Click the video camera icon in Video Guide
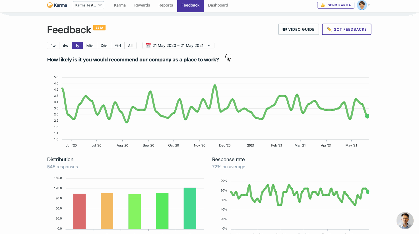This screenshot has height=234, width=419. tap(284, 29)
